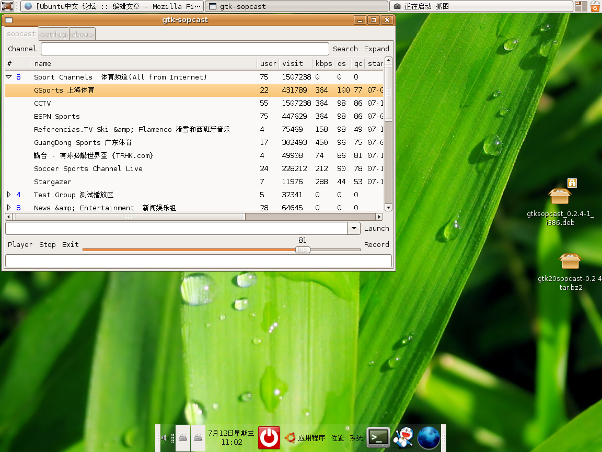Collapse the Sport Channels group

tap(8, 77)
